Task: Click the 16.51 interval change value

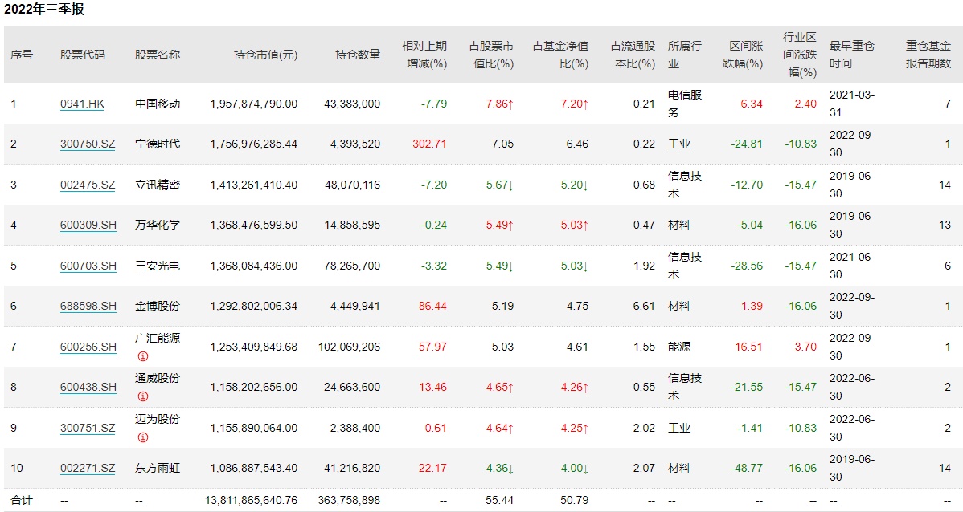Action: (748, 347)
